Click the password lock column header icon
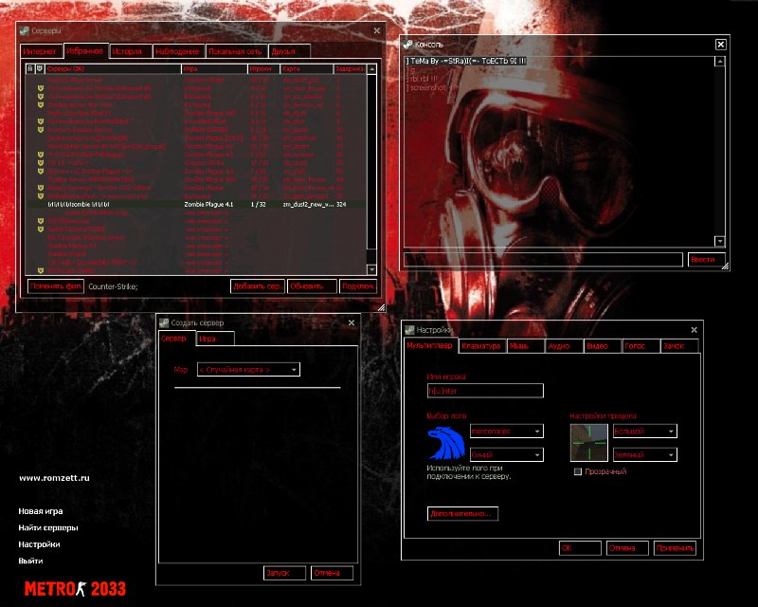Viewport: 758px width, 607px height. coord(29,69)
